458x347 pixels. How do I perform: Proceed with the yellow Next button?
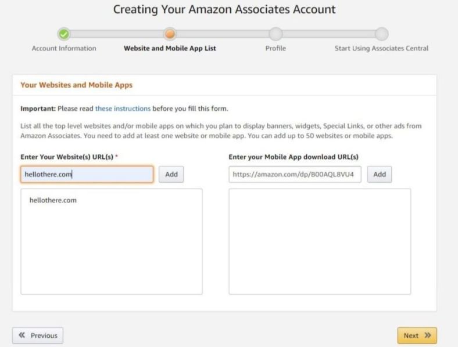click(x=417, y=335)
